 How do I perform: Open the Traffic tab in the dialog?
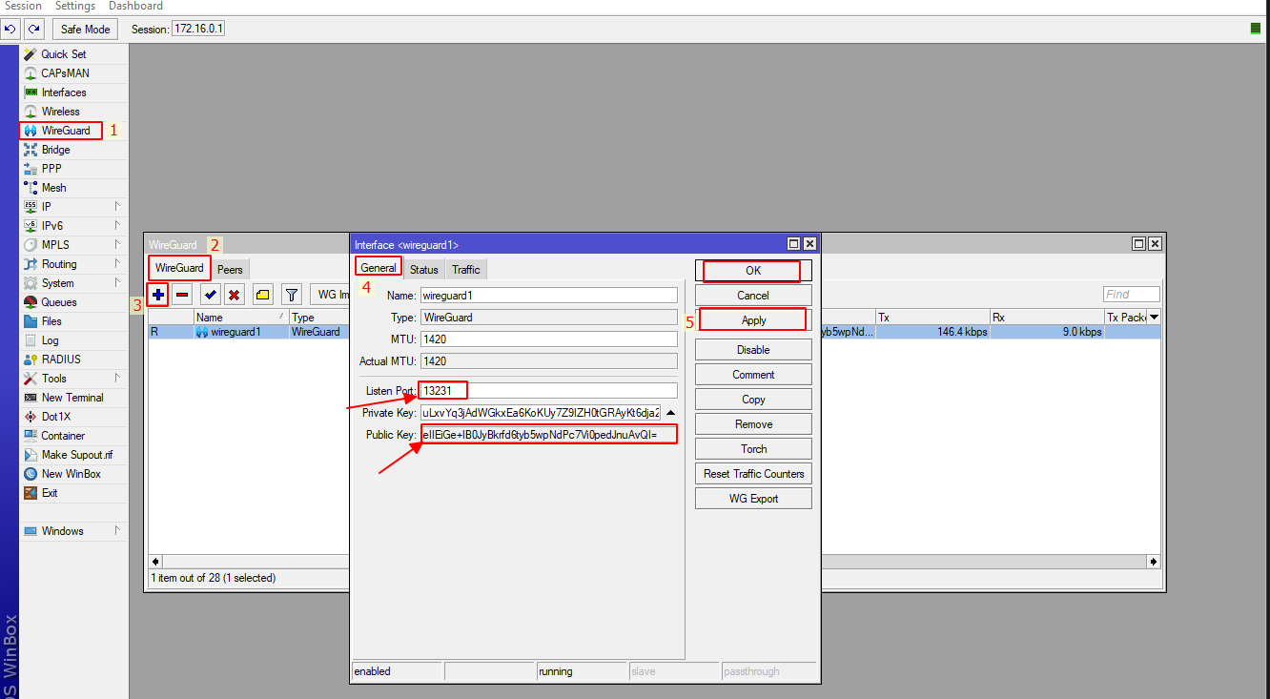coord(466,270)
